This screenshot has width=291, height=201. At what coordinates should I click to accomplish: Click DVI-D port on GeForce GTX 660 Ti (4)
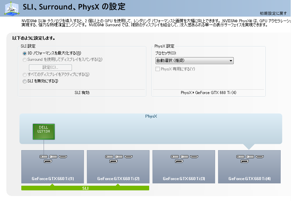pos(250,157)
